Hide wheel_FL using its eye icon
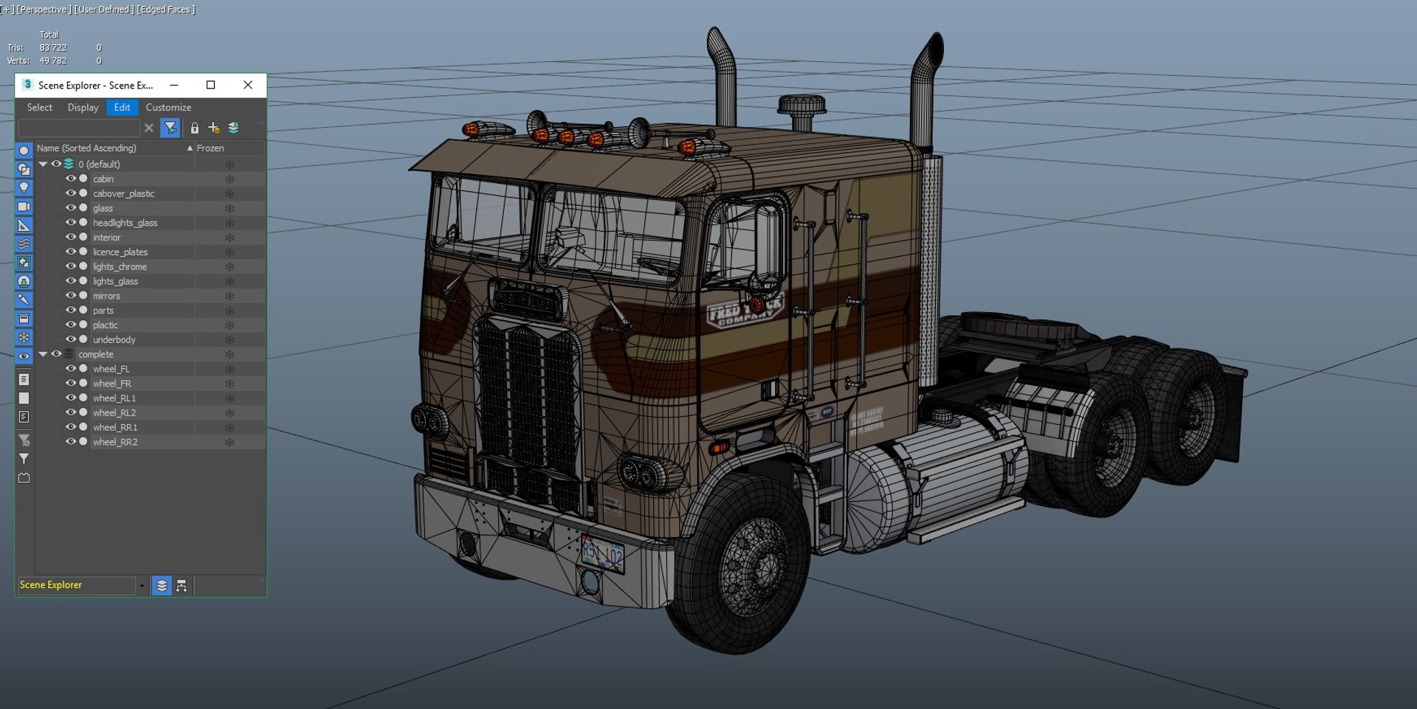 click(71, 368)
